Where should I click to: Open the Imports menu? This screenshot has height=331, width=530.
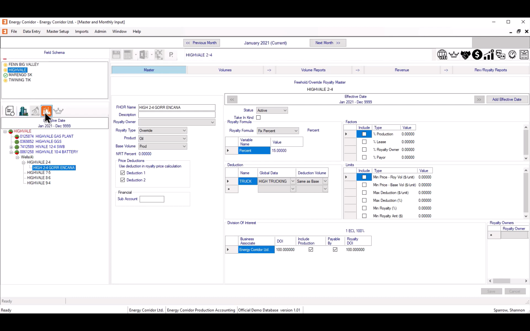pos(82,31)
